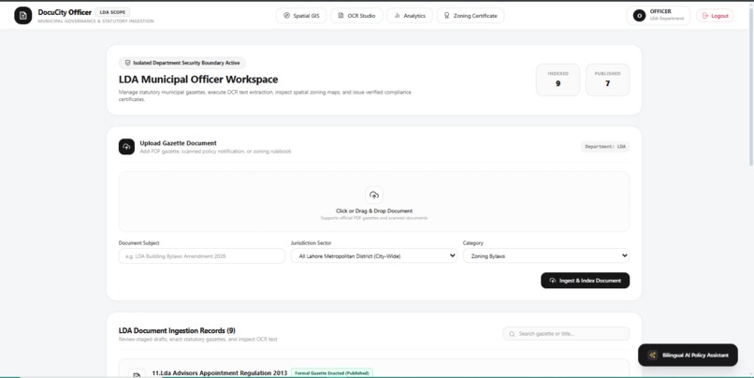
Task: Open the Spatial GIS tab
Action: [x=301, y=15]
